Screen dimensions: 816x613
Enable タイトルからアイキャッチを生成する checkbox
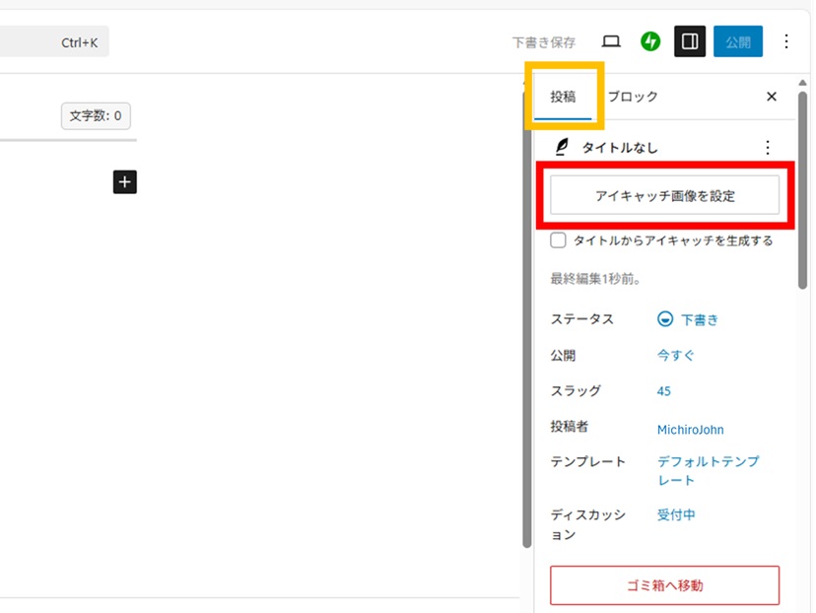click(559, 240)
